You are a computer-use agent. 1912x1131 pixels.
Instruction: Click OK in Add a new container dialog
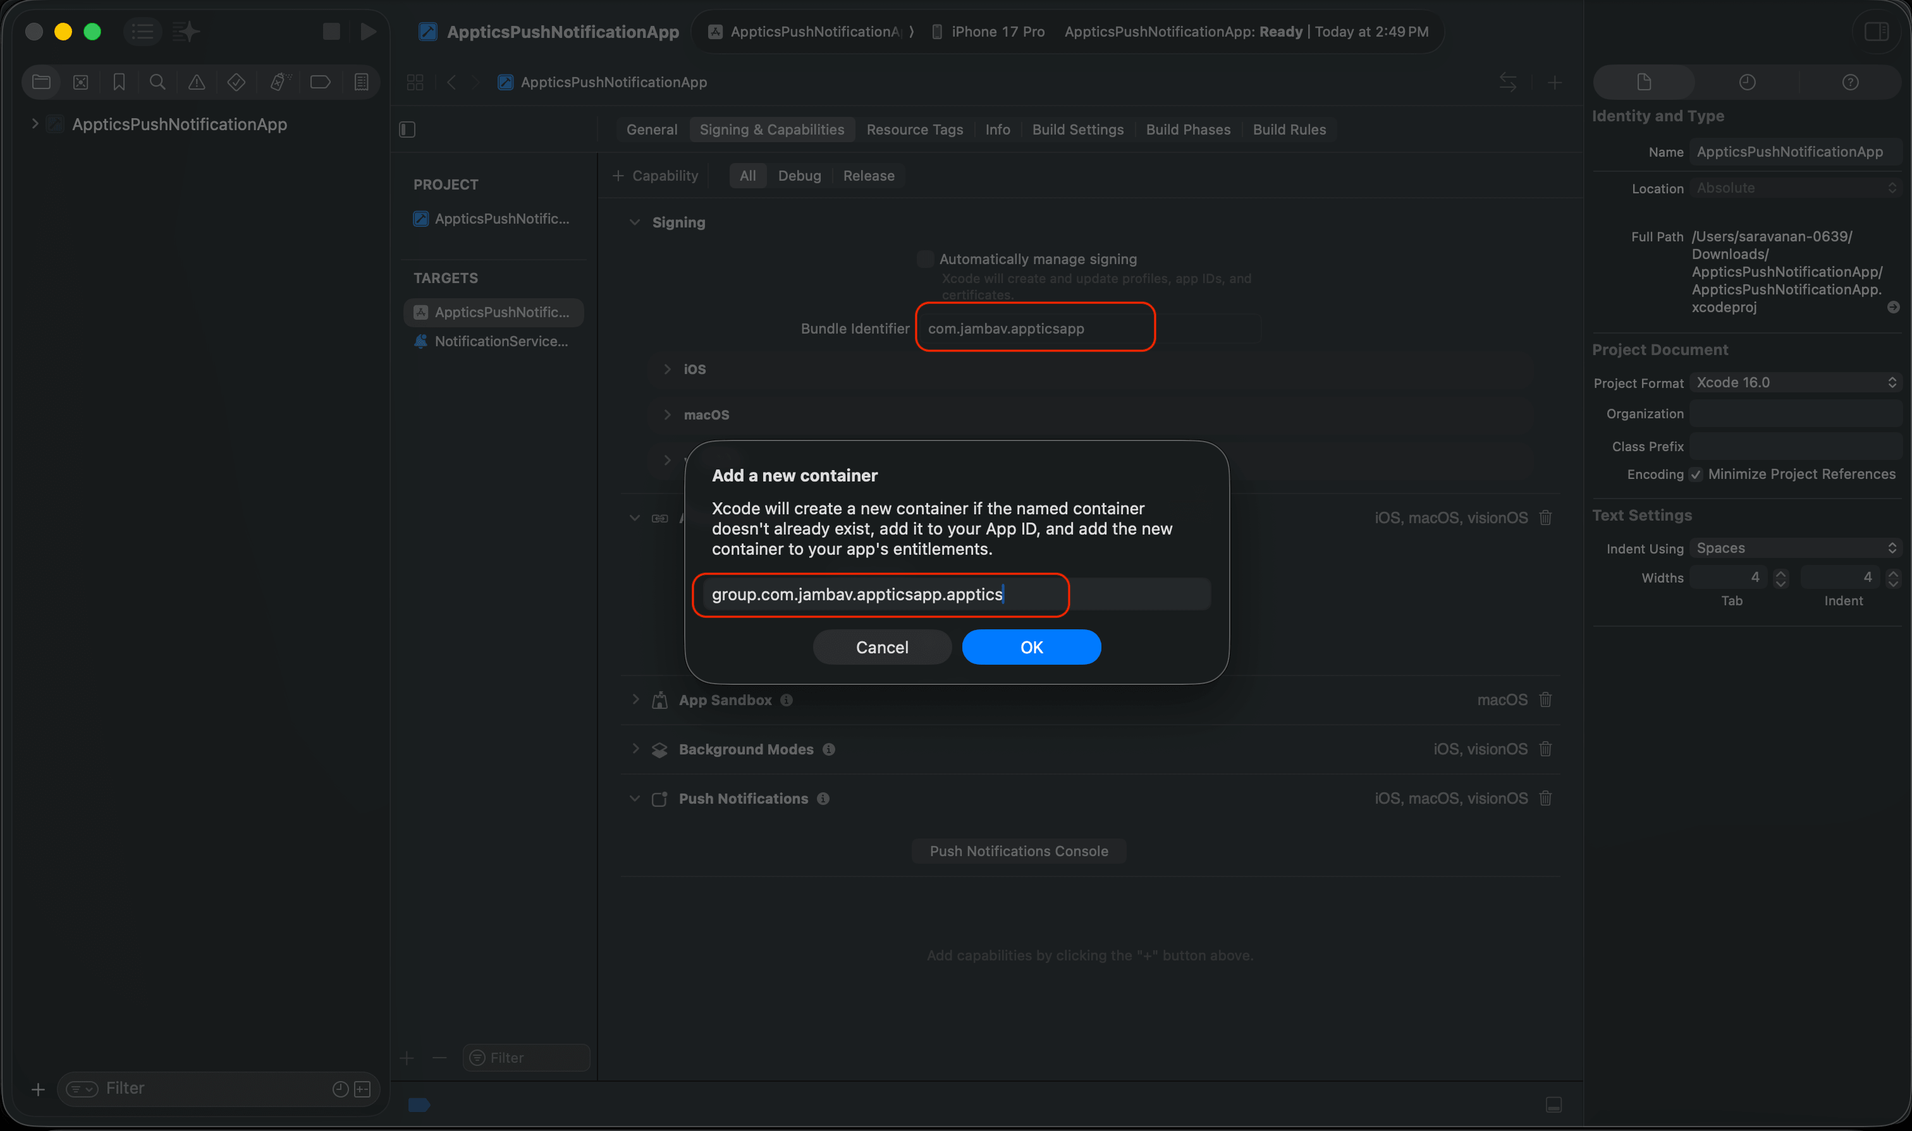coord(1031,647)
